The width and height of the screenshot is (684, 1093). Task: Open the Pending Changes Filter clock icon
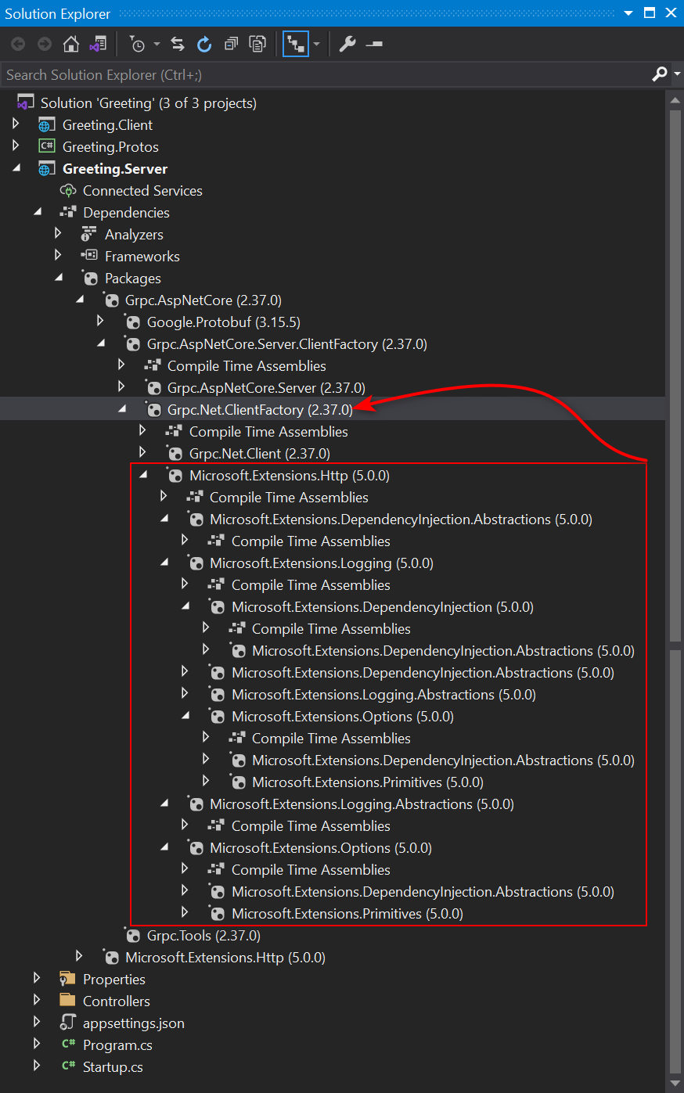coord(137,45)
